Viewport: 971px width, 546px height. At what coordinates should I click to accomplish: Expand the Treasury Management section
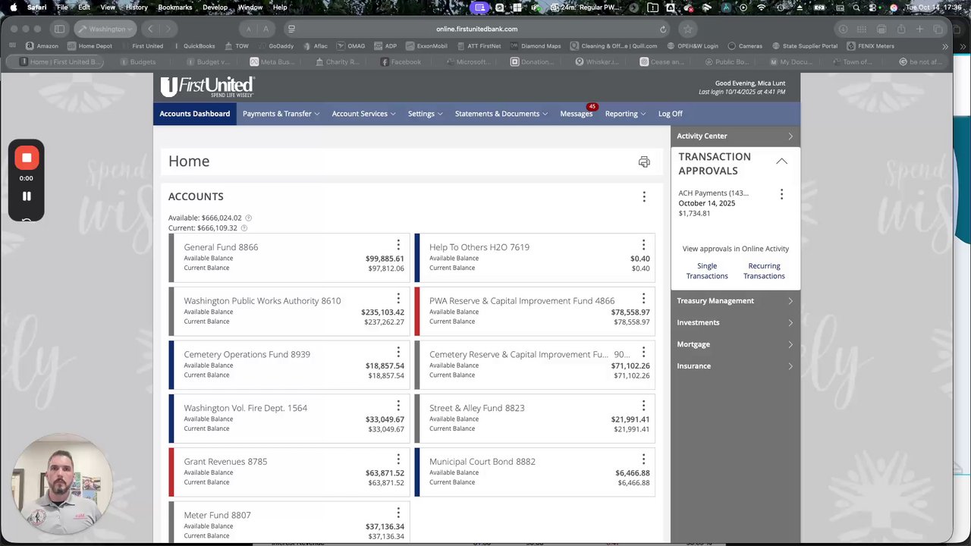tap(735, 301)
